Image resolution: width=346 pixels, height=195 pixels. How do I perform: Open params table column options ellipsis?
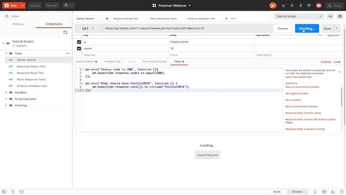(321, 35)
